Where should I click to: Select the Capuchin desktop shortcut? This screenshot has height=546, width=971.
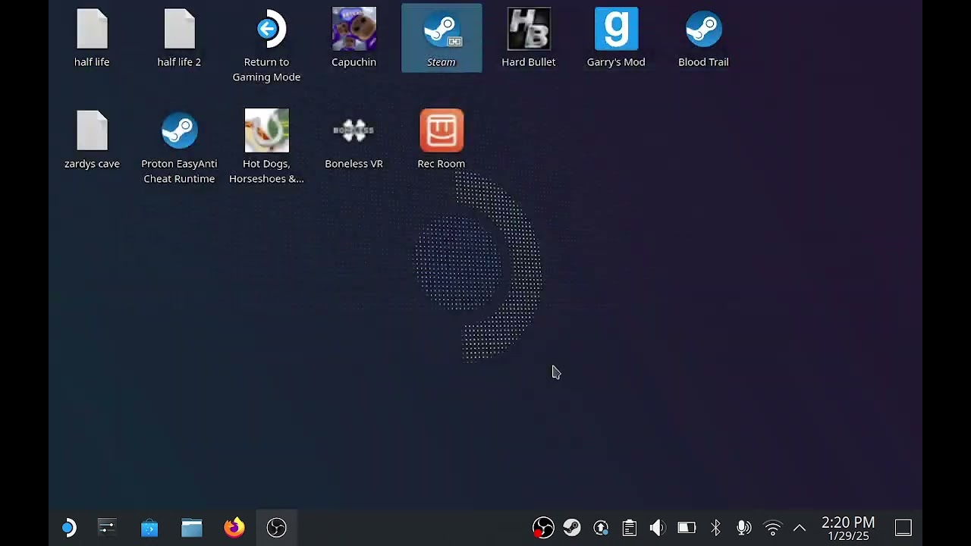[354, 38]
